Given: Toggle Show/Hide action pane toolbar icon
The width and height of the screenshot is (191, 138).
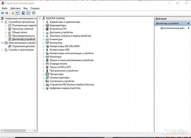Looking at the screenshot, I should 28,13.
